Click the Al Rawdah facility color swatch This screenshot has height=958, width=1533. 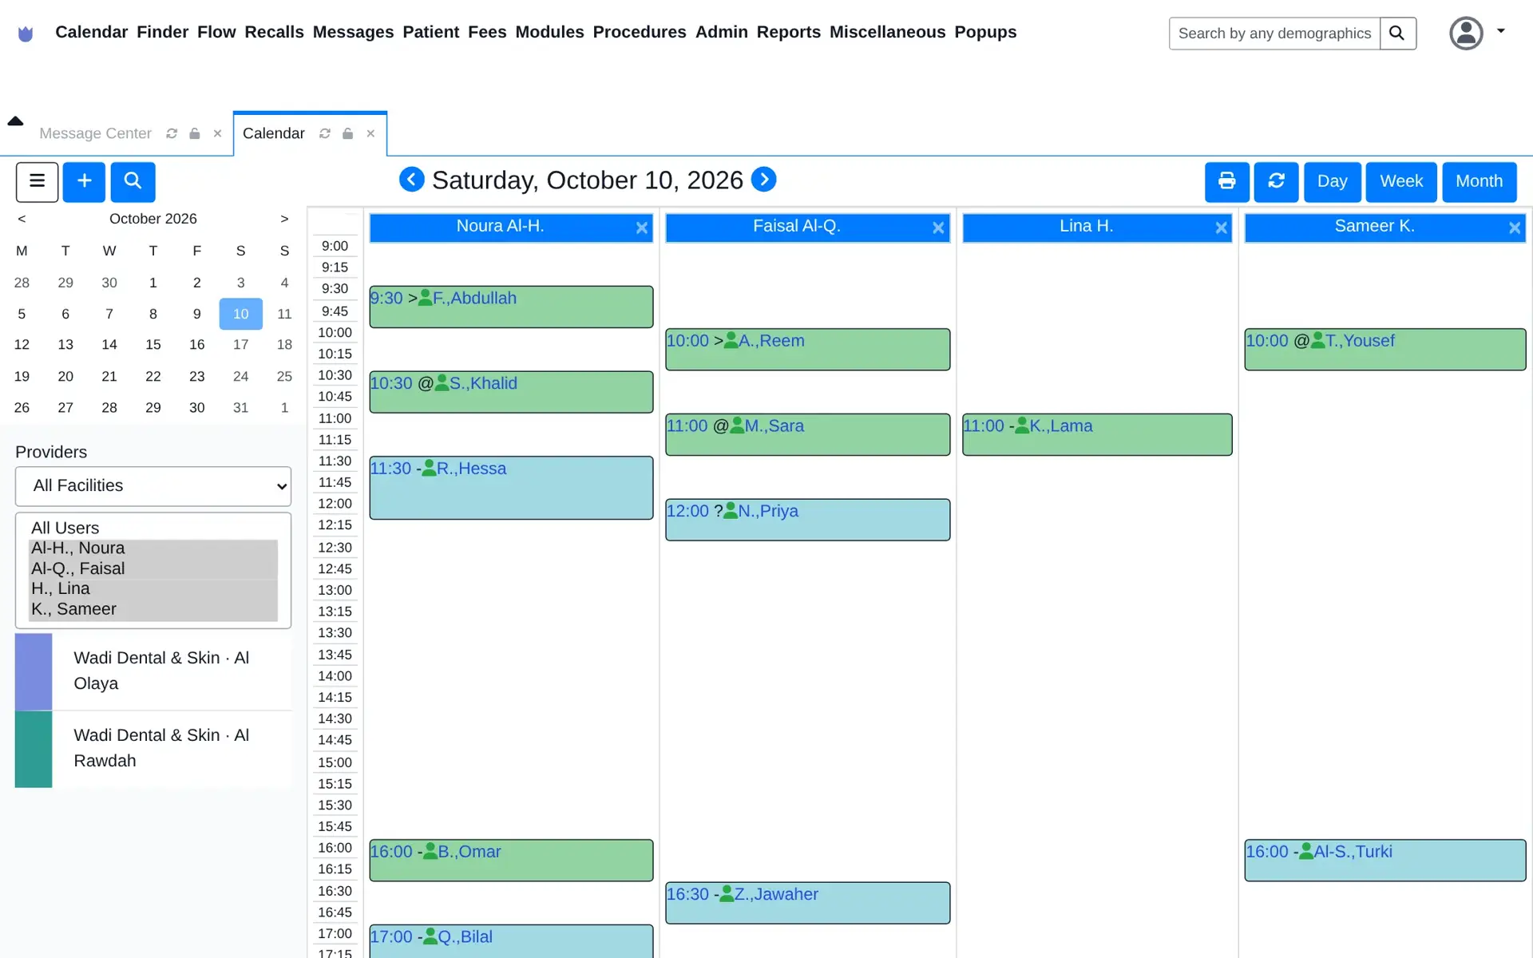[34, 749]
